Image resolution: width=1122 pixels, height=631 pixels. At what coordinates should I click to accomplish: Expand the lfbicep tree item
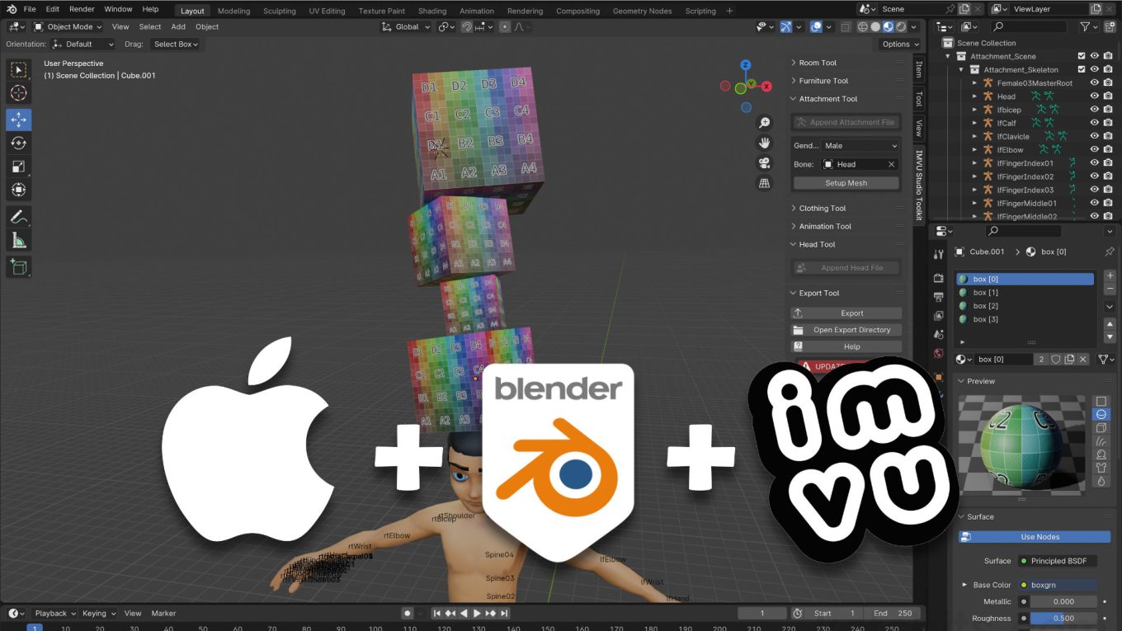974,110
